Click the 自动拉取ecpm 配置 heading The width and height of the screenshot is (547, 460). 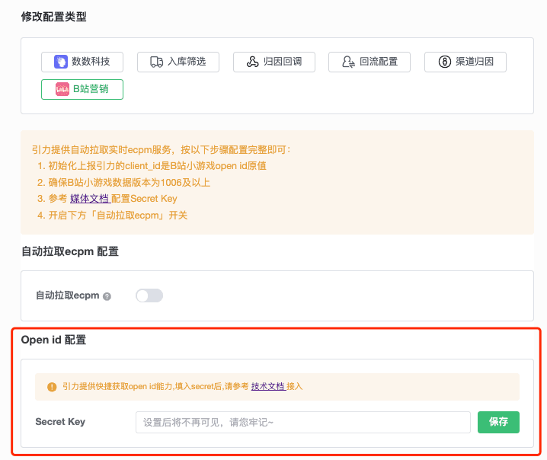(x=70, y=251)
